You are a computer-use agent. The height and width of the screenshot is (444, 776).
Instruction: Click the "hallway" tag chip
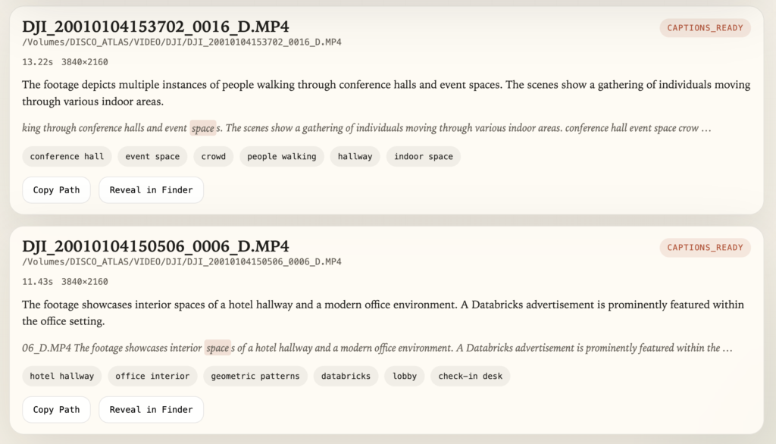[x=355, y=157]
